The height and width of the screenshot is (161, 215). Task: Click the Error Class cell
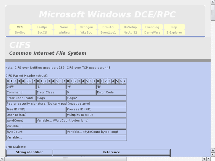(x=51, y=92)
